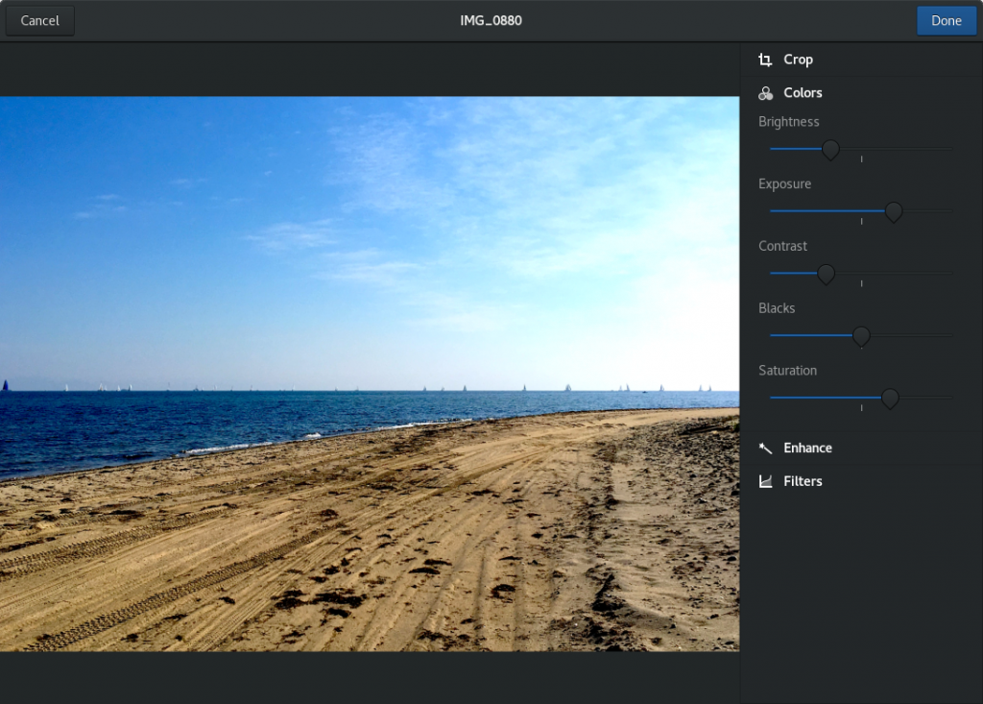Expand the Crop section label
Viewport: 983px width, 704px height.
pos(798,60)
